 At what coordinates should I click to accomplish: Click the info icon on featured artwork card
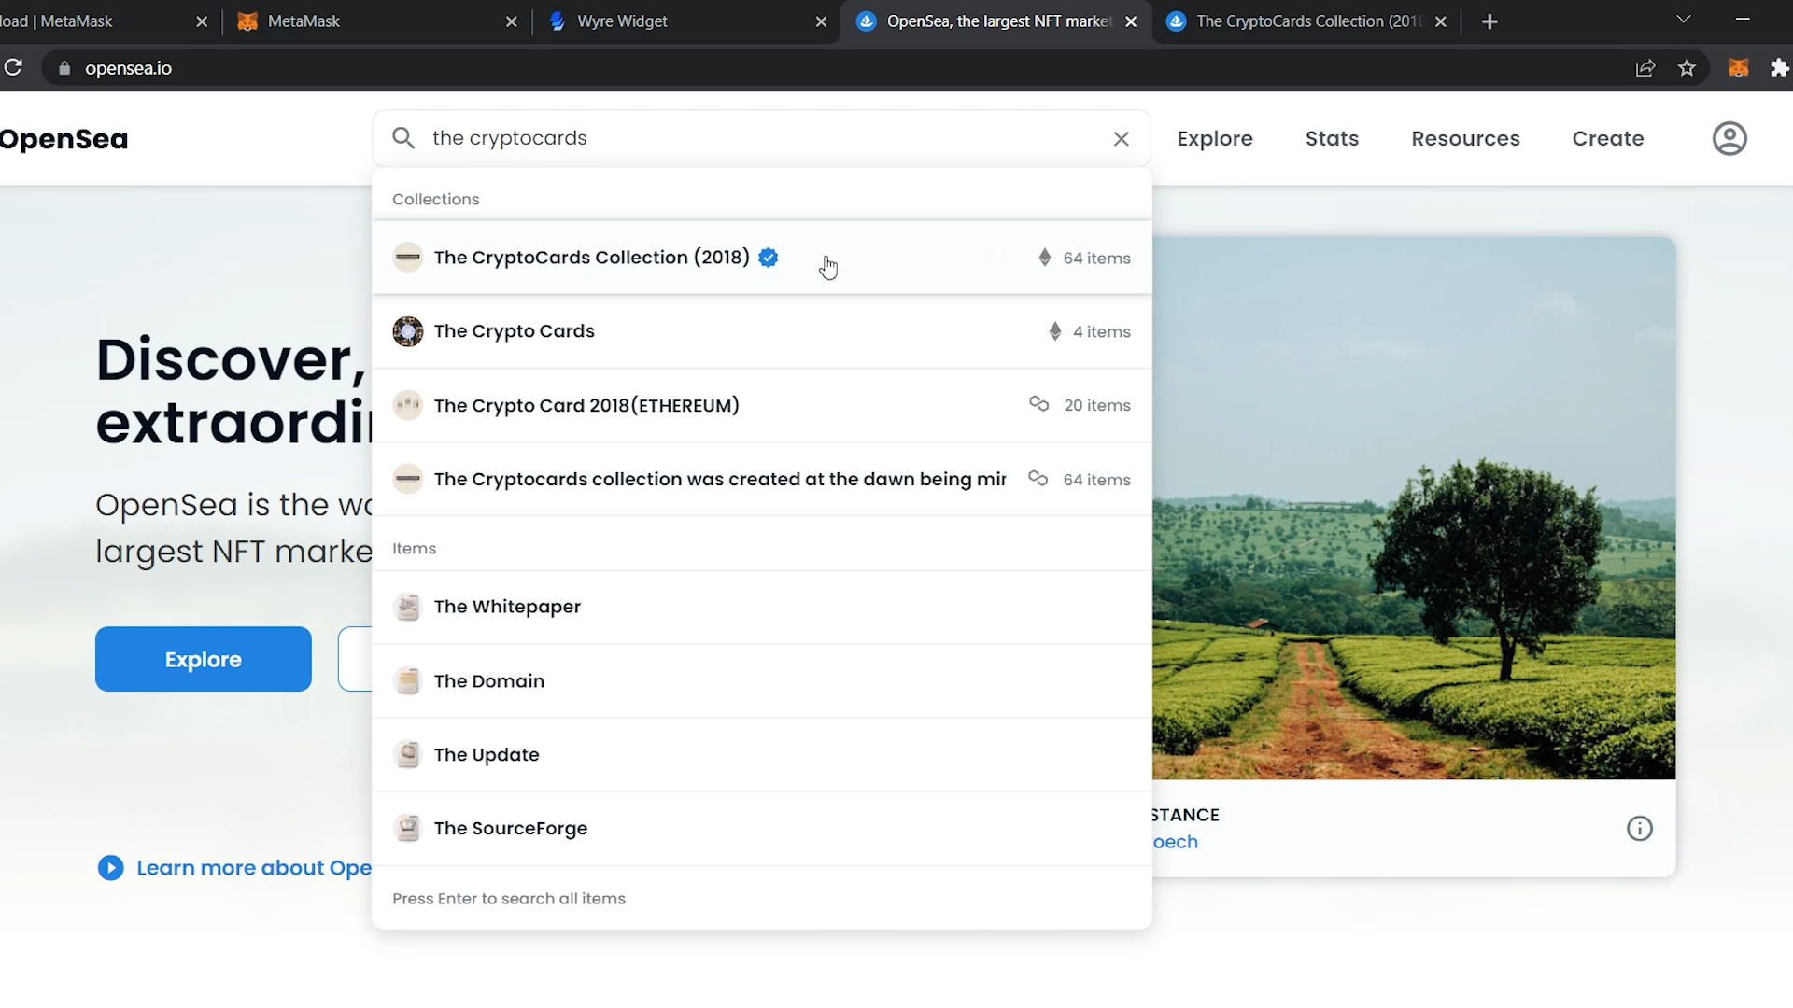[x=1640, y=829]
